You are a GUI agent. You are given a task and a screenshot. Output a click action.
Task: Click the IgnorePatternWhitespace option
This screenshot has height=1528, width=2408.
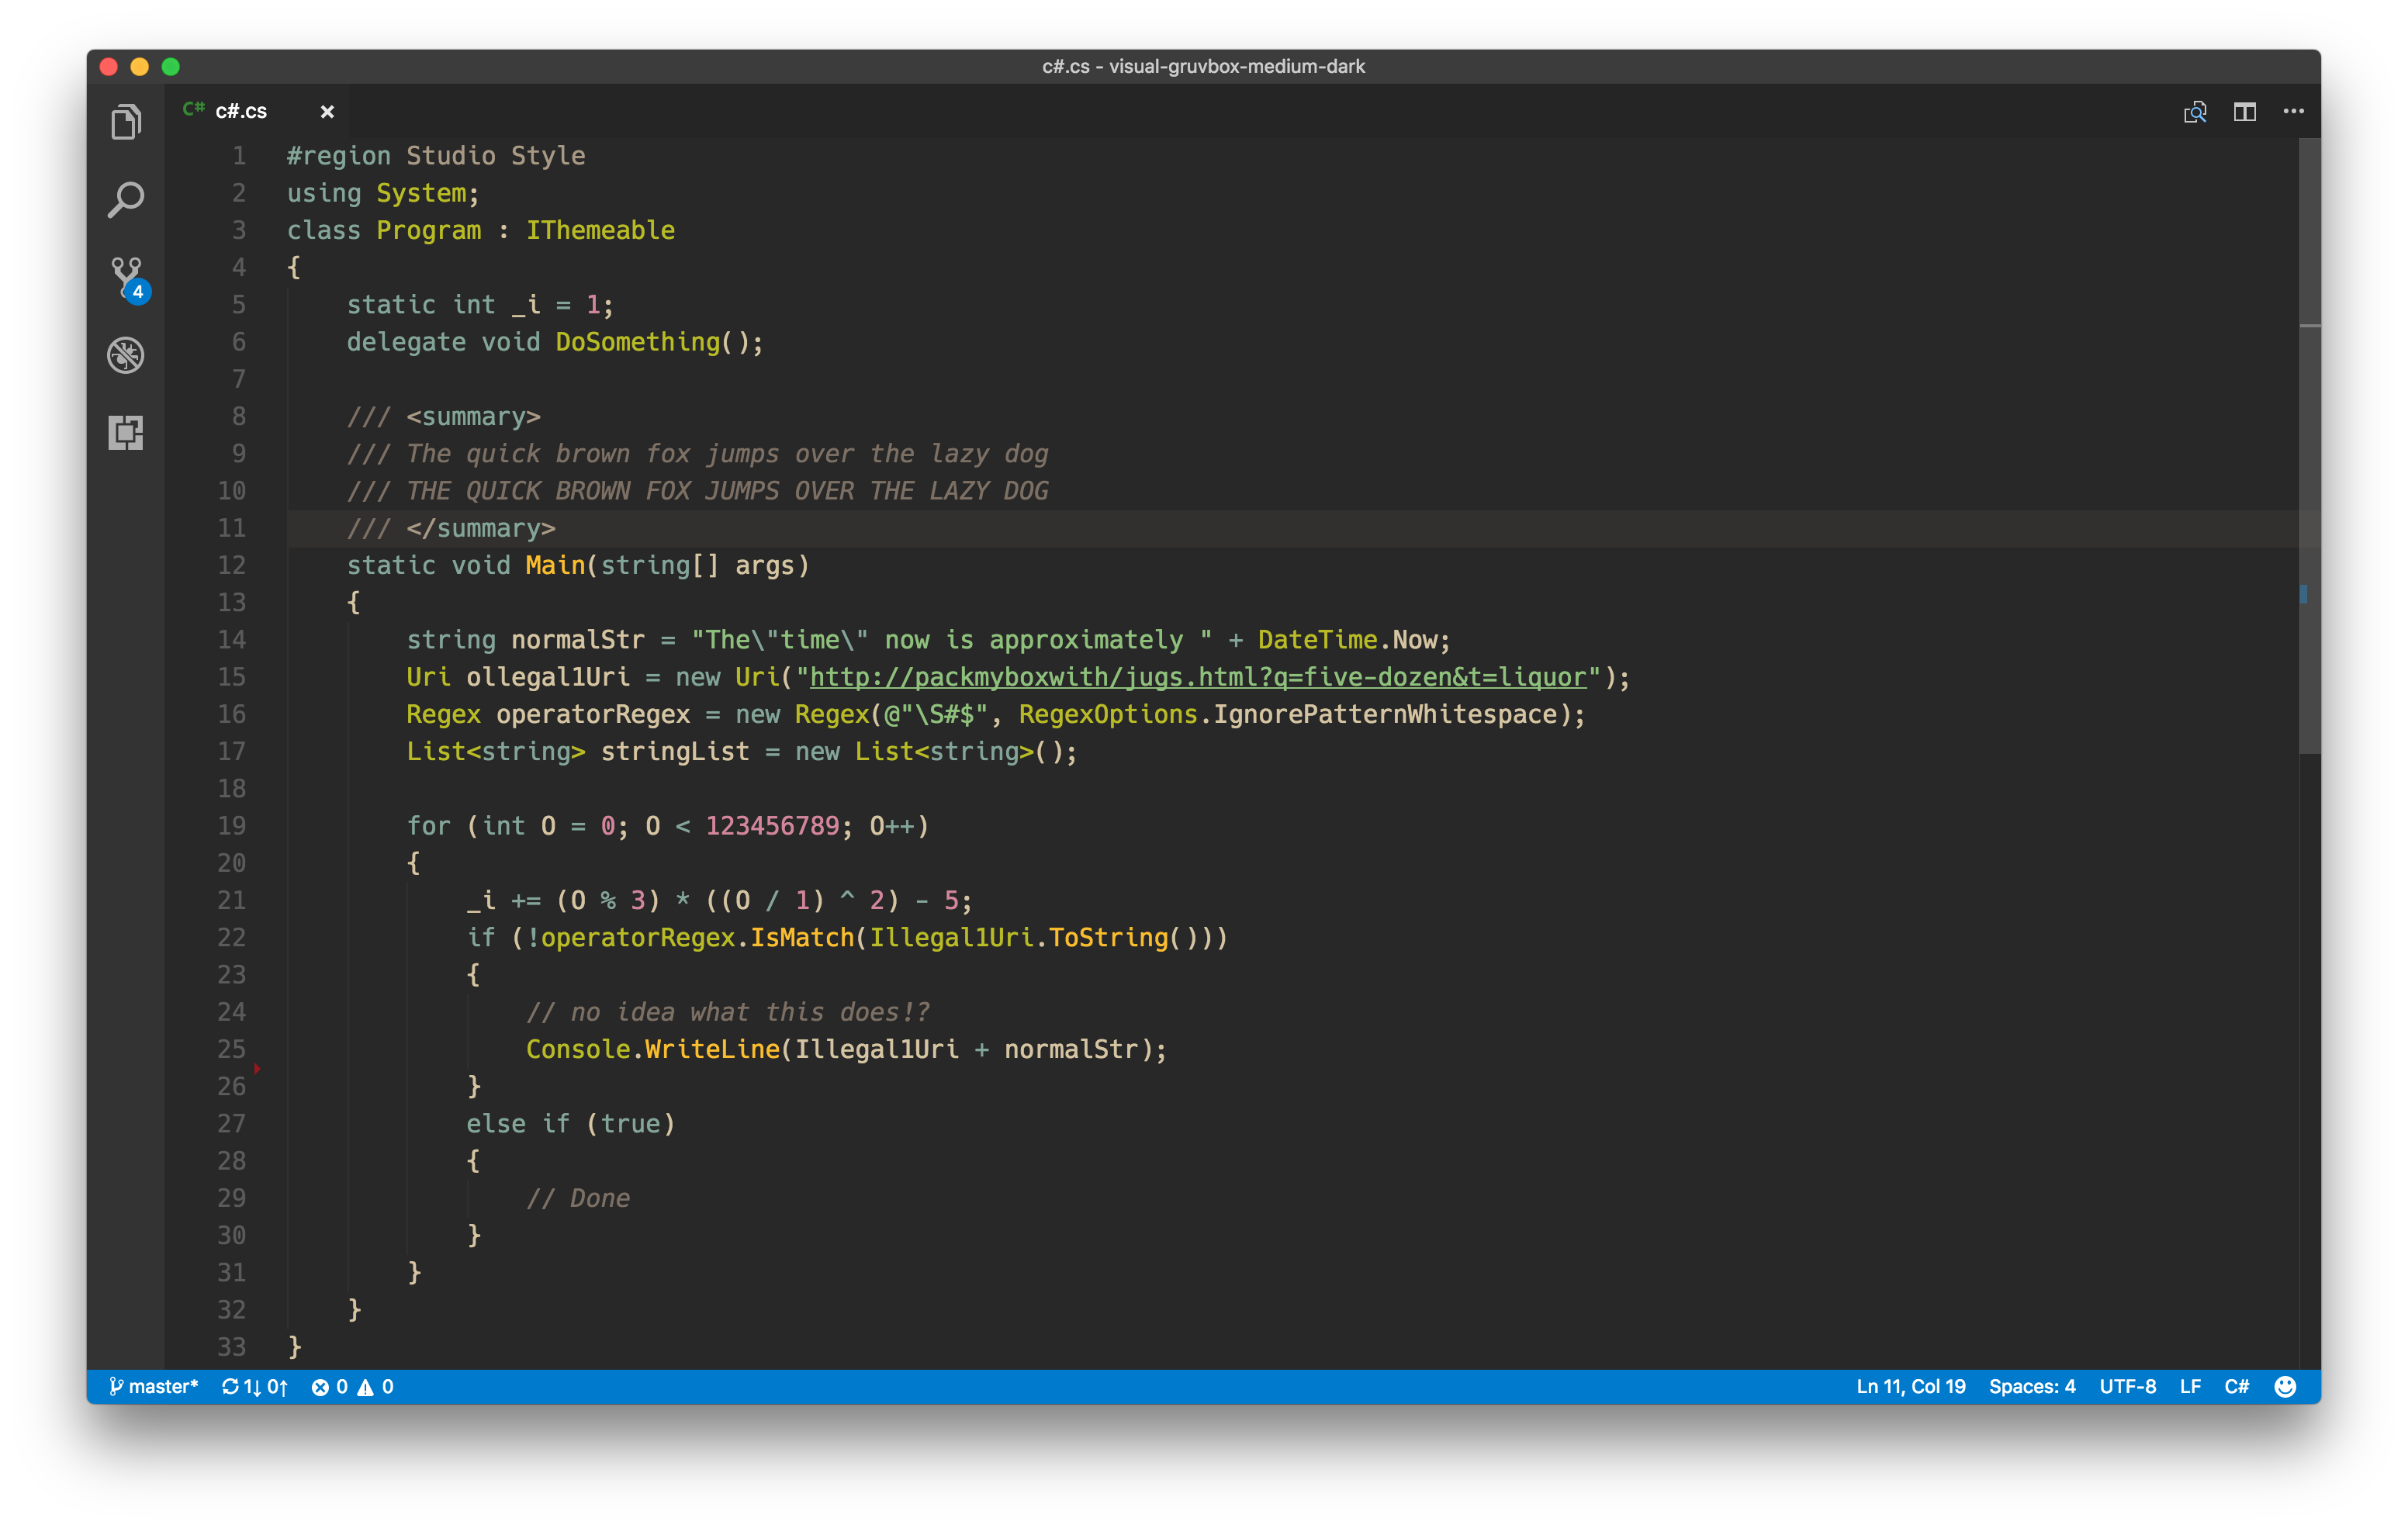click(x=1385, y=714)
